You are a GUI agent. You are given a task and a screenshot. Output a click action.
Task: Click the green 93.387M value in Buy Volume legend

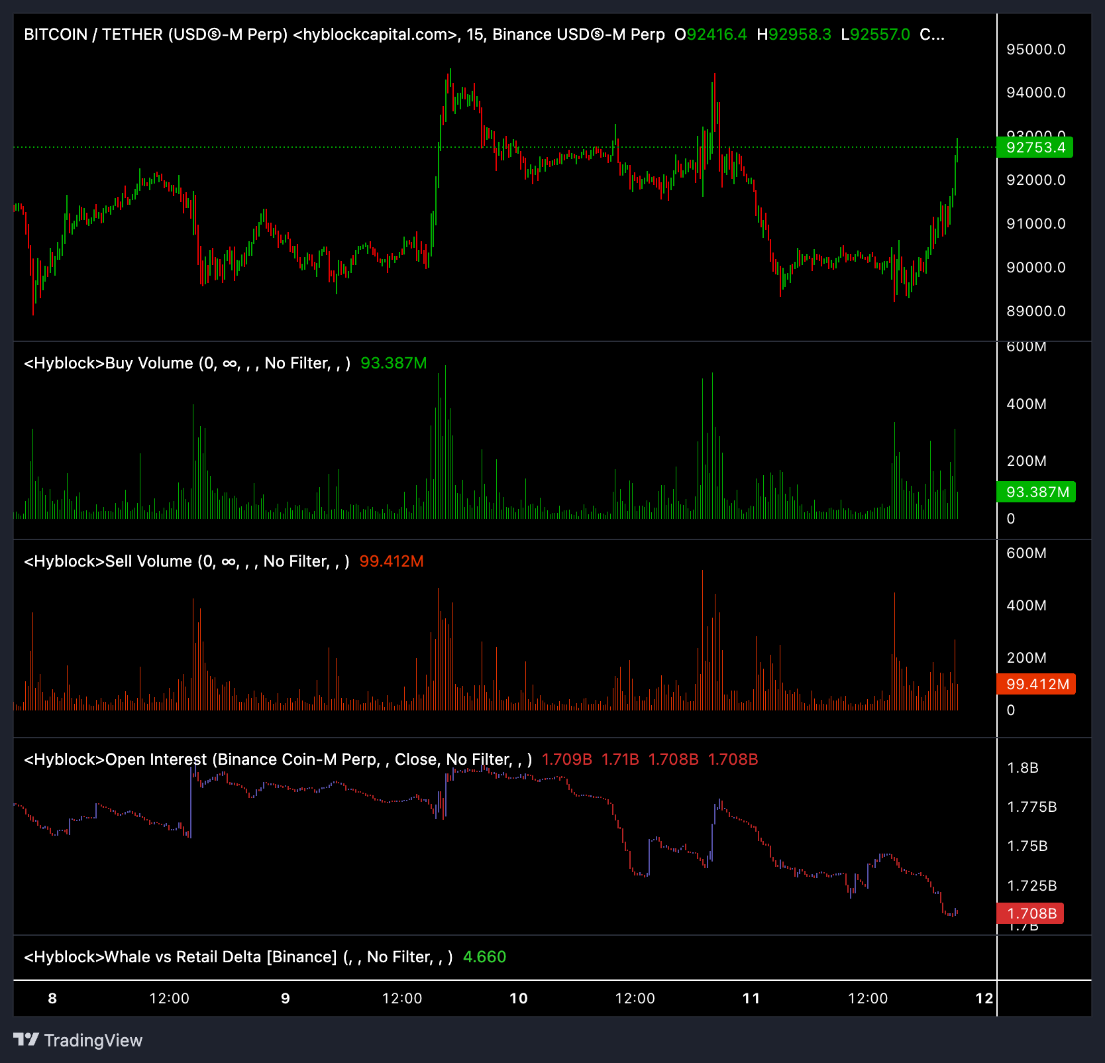tap(394, 363)
